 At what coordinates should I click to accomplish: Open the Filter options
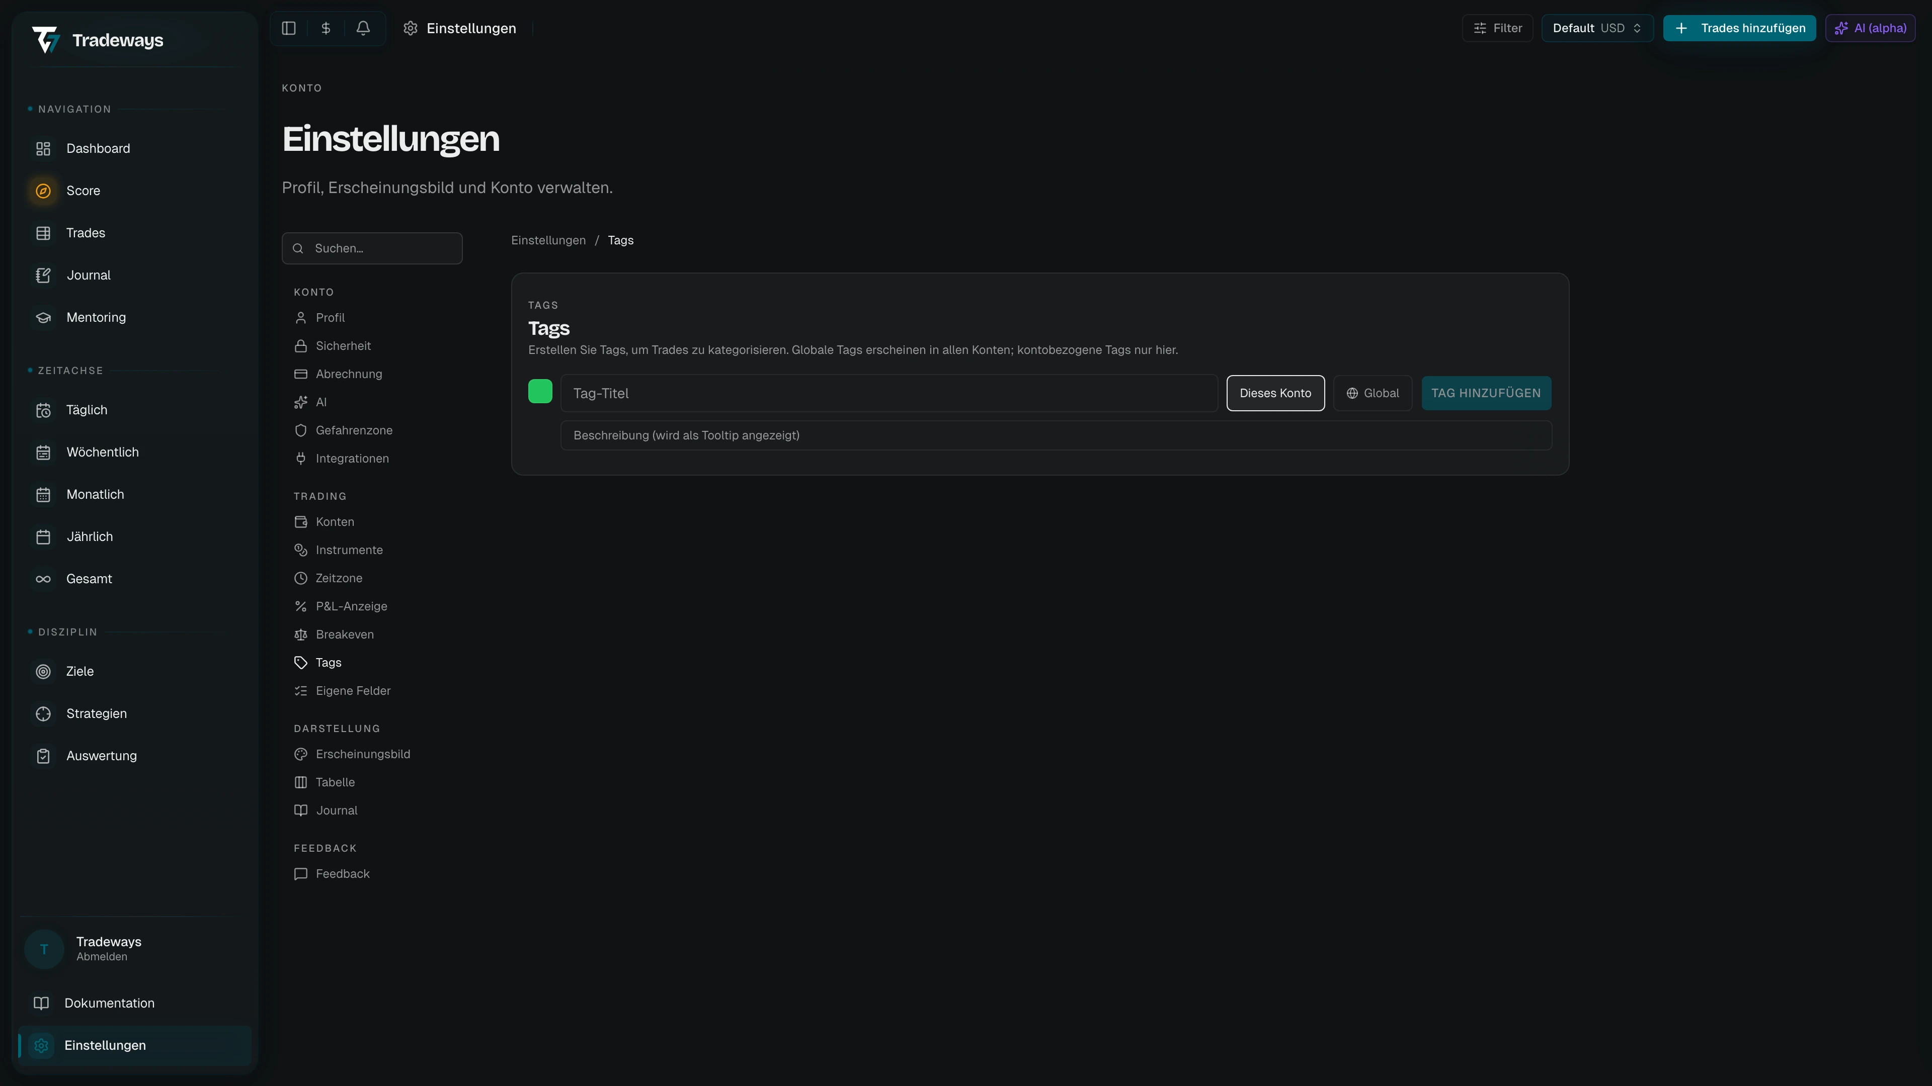coord(1497,29)
